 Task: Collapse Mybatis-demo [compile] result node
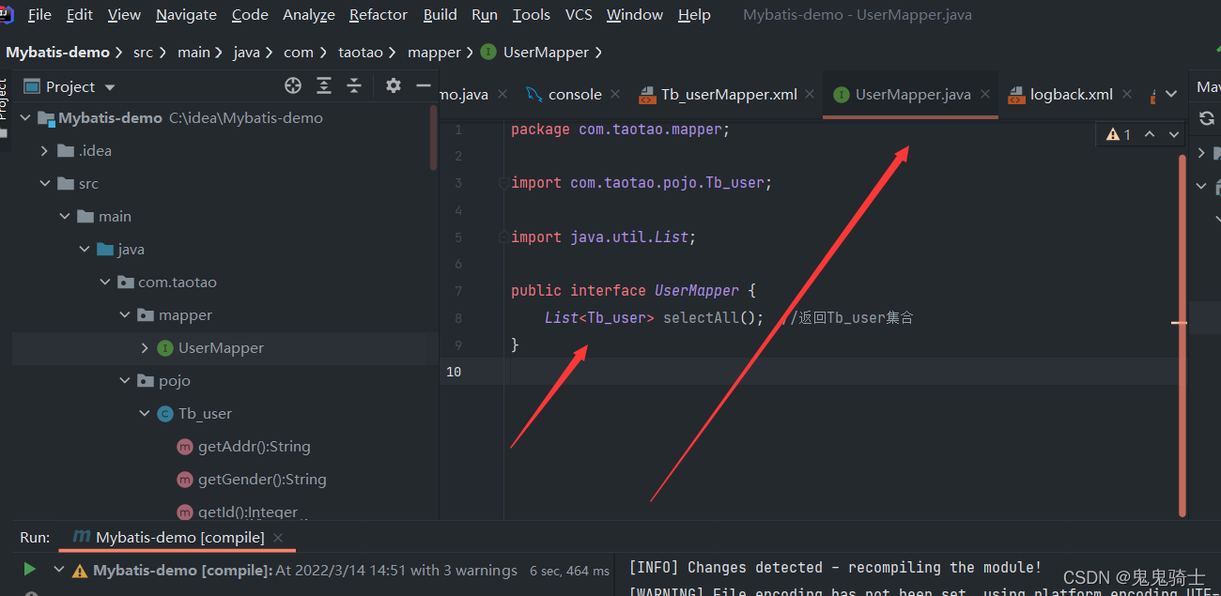[x=59, y=570]
